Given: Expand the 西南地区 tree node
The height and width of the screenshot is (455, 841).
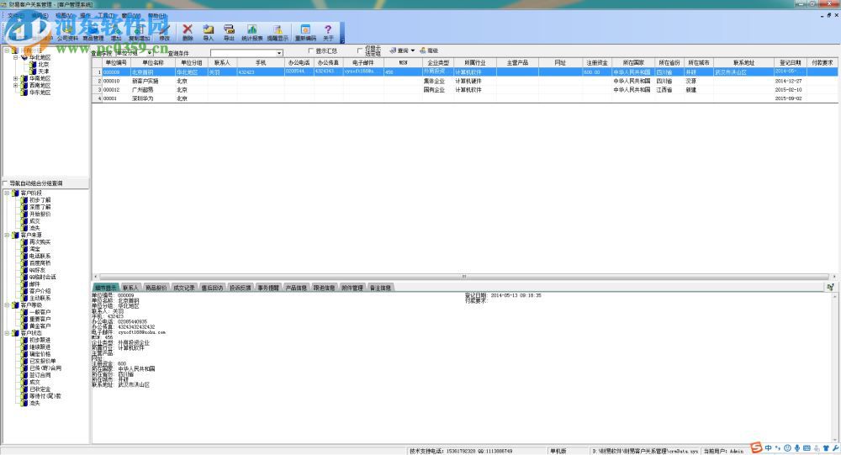Looking at the screenshot, I should 15,85.
